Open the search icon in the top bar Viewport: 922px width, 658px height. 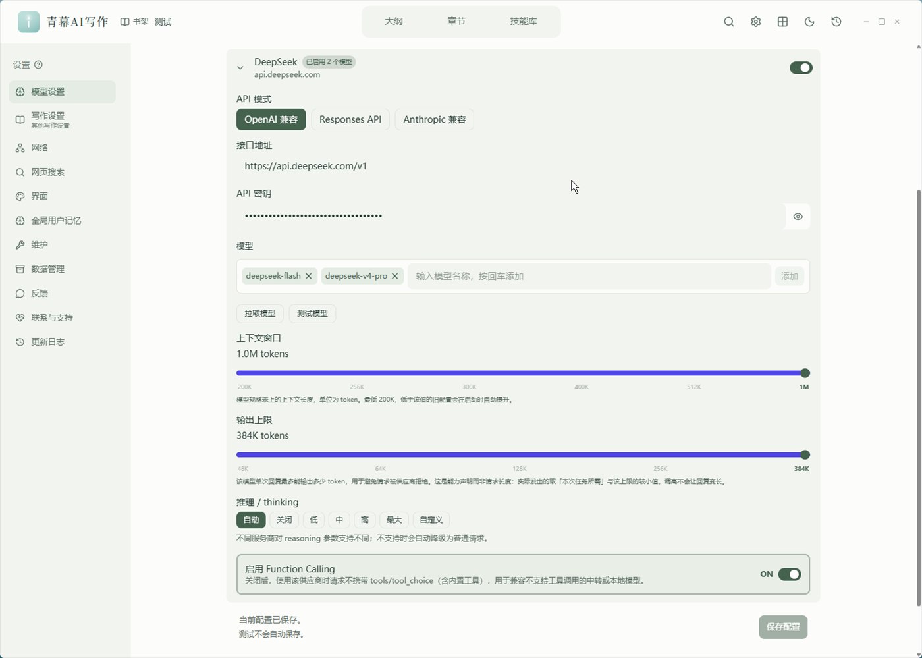pos(729,22)
